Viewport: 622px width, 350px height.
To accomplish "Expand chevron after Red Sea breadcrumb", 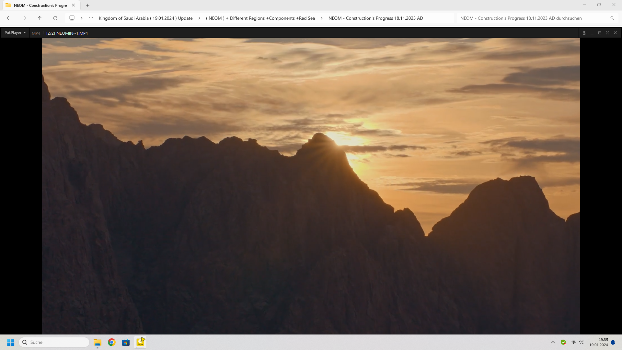I will (x=322, y=18).
